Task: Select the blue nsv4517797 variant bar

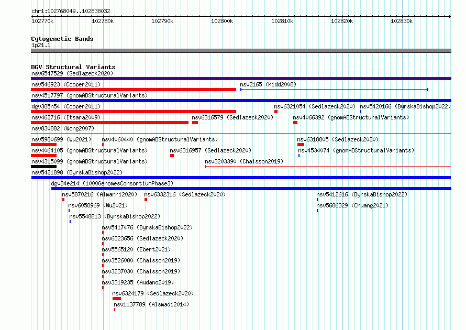Action: [241, 101]
